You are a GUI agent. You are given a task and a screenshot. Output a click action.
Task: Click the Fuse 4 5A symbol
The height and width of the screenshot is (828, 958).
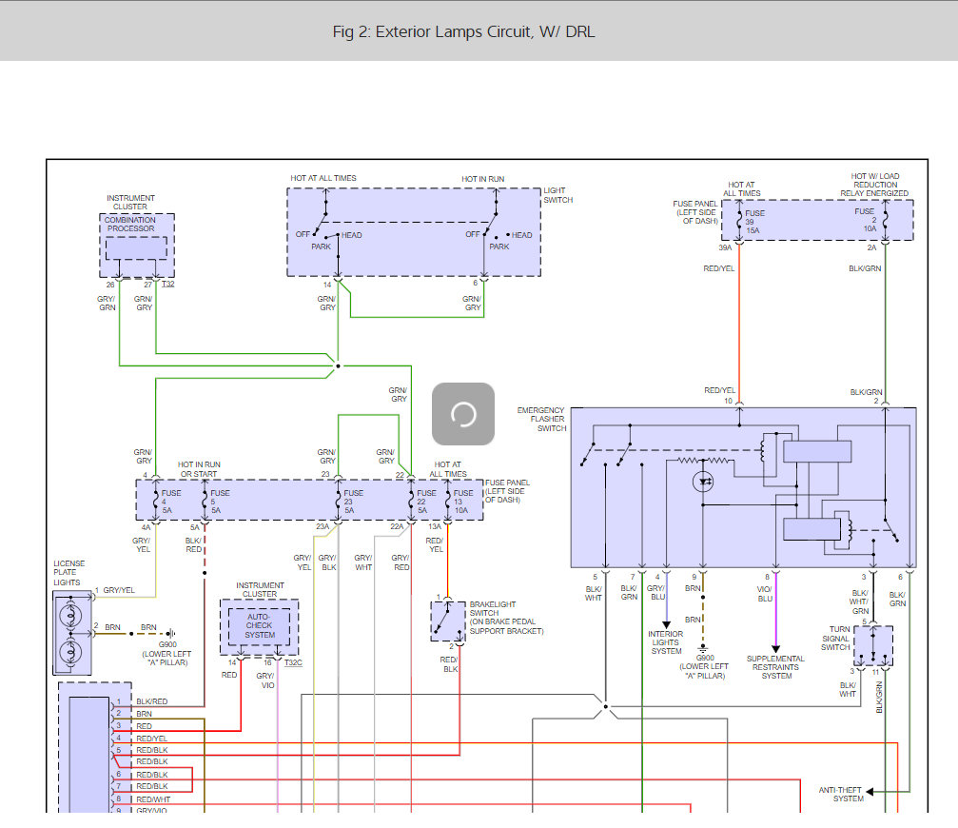(x=152, y=500)
